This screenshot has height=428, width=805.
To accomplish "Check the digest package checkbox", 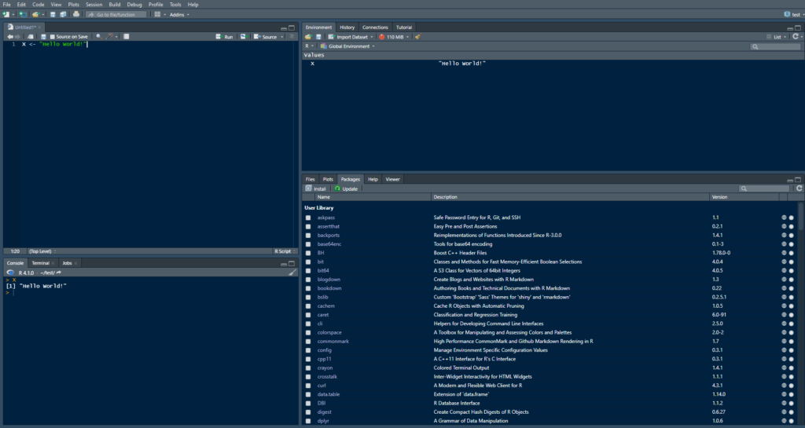I will (x=308, y=412).
